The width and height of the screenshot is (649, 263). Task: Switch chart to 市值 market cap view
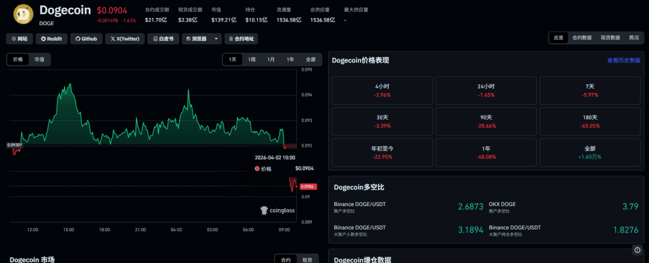tap(39, 59)
